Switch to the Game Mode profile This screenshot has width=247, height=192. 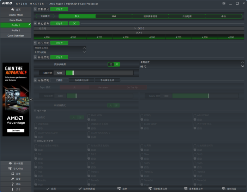coord(16,20)
